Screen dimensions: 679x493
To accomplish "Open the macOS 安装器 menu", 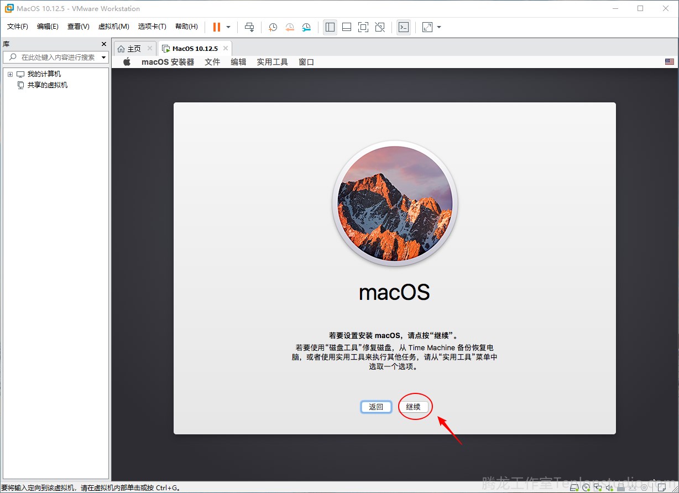I will click(x=168, y=62).
